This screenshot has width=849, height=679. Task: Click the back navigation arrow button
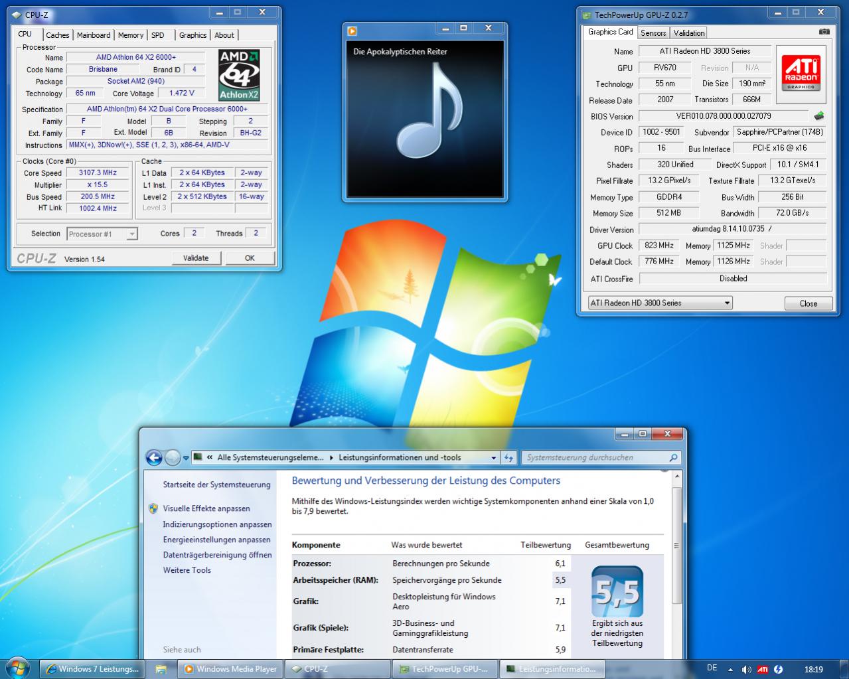coord(154,457)
